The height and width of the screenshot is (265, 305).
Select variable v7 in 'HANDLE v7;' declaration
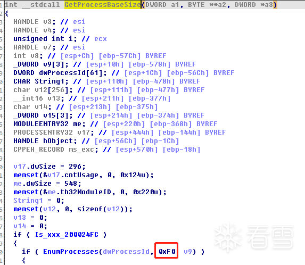[47, 47]
